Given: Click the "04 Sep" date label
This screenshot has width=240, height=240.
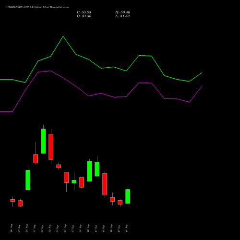Looking at the screenshot, I should point(65,228).
